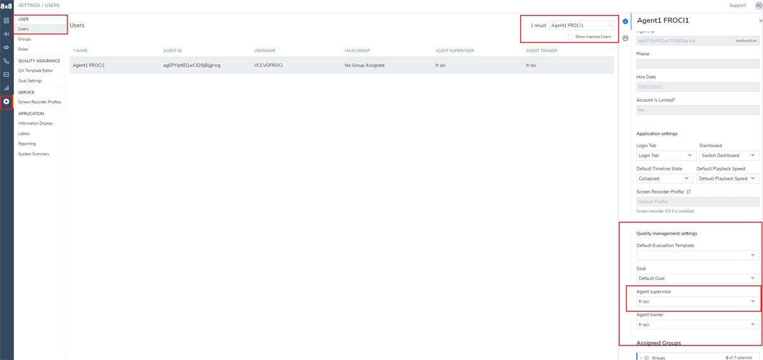
Task: Click the user search field
Action: (582, 25)
